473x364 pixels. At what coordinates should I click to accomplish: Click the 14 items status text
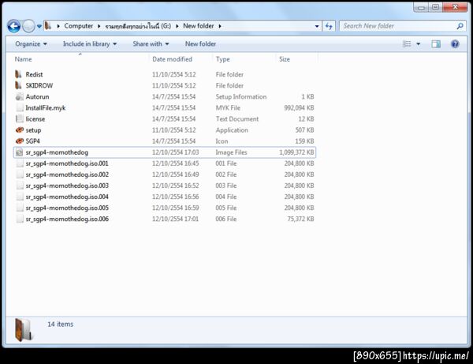point(61,325)
